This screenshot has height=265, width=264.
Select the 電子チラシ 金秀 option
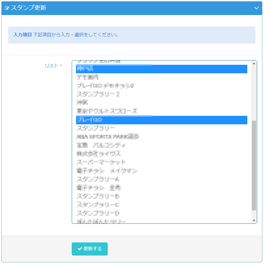pyautogui.click(x=98, y=188)
